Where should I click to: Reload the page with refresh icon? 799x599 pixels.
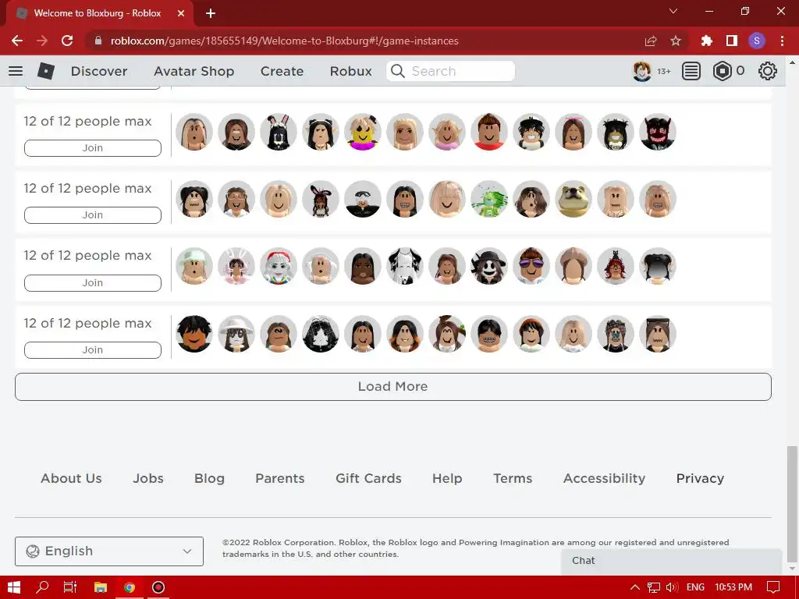point(67,41)
